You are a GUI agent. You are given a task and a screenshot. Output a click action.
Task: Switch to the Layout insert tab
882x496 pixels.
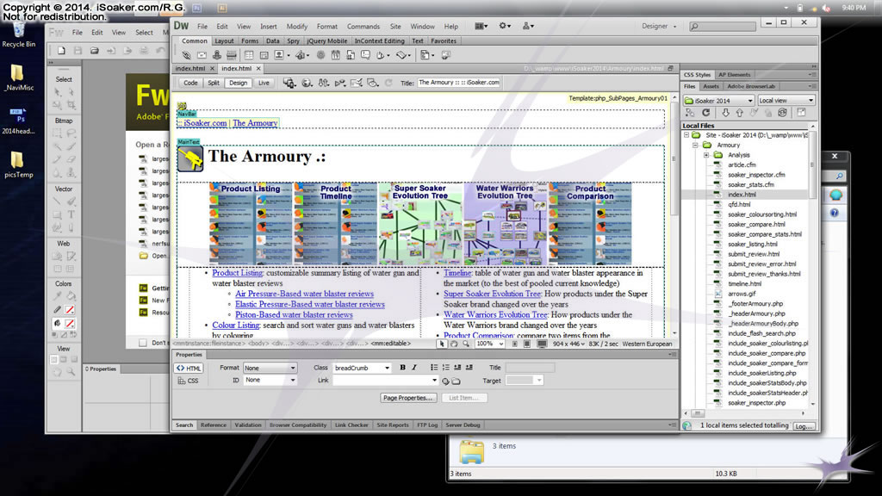[x=224, y=41]
